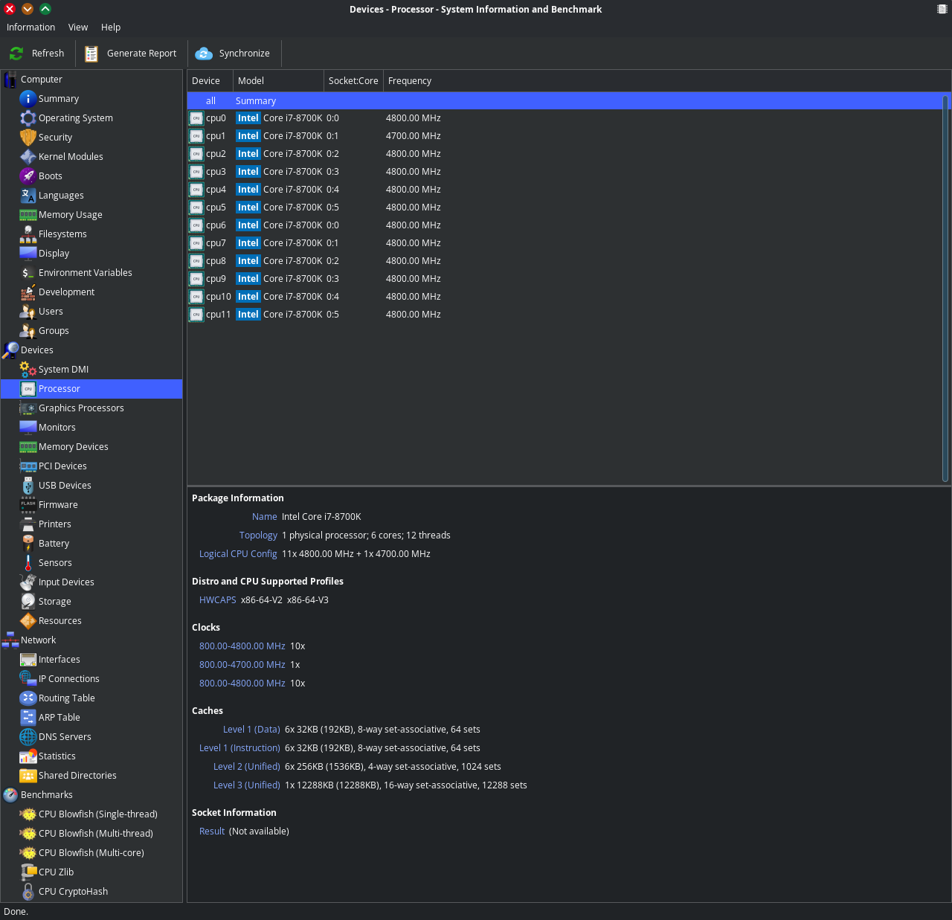The image size is (952, 920).
Task: Open the Battery section icon
Action: [28, 544]
